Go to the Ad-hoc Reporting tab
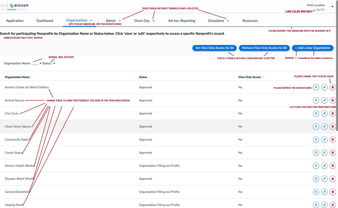This screenshot has width=338, height=208. point(182,21)
